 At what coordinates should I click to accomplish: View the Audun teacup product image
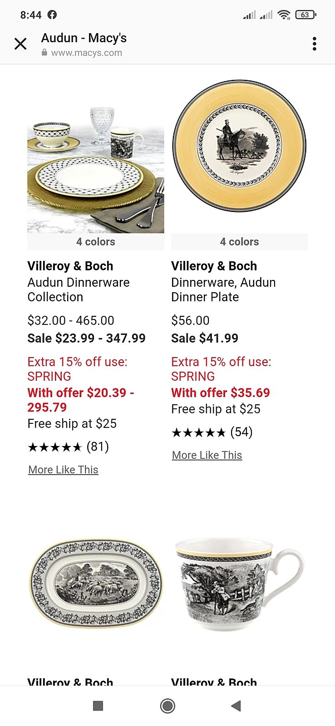[x=239, y=584]
